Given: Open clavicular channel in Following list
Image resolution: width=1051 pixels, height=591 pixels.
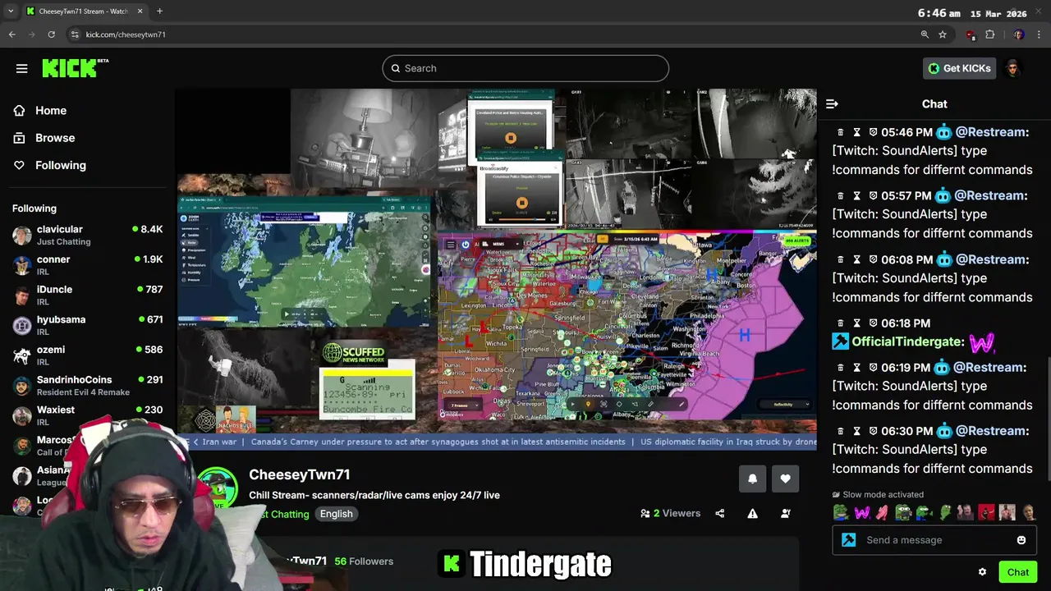Looking at the screenshot, I should pyautogui.click(x=88, y=235).
